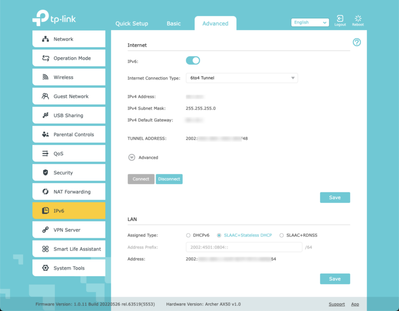Switch to the Quick Setup tab
The image size is (399, 311).
[132, 24]
